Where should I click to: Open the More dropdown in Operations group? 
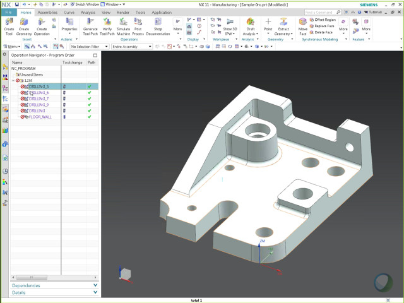177,27
